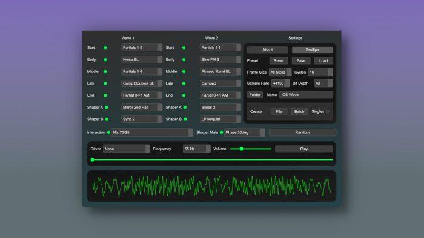
Task: Toggle Wave 1 Late green LED
Action: tap(105, 83)
